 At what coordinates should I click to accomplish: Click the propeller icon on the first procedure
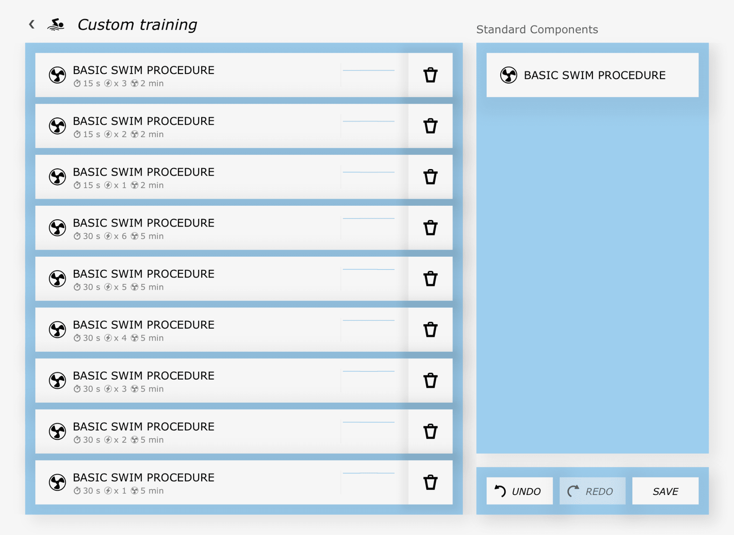coord(58,74)
